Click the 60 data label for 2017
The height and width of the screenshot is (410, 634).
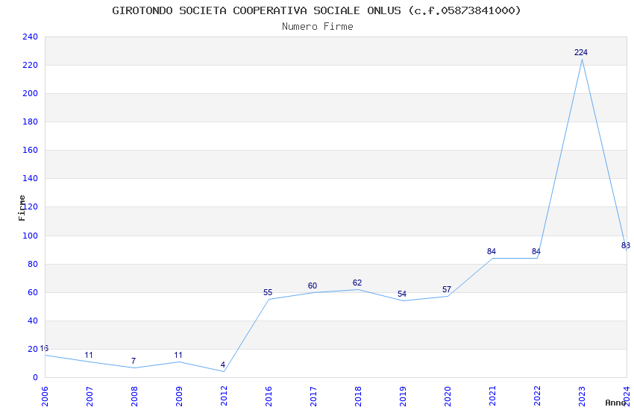(312, 286)
